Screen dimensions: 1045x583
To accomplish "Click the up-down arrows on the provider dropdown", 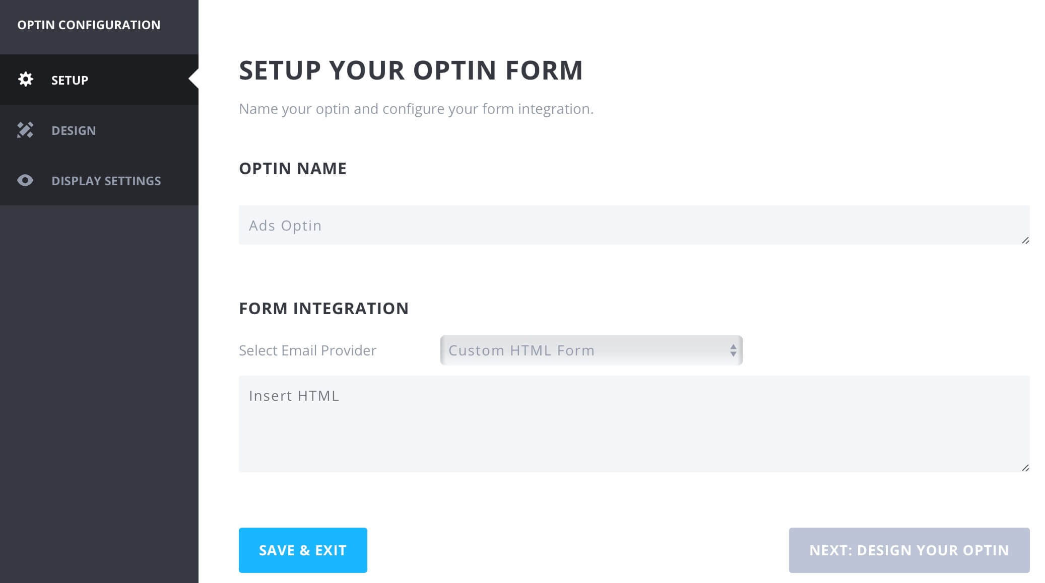I will [x=733, y=350].
